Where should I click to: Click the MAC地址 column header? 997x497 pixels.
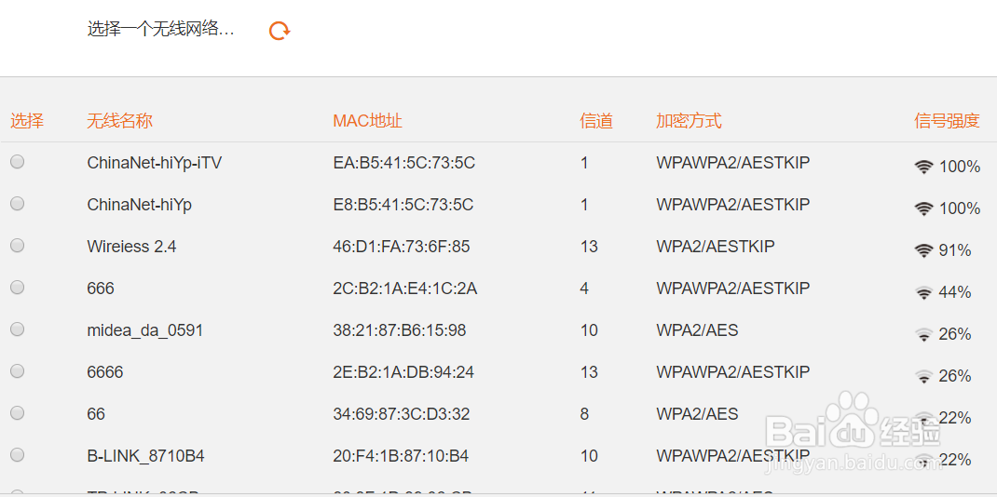click(x=367, y=121)
